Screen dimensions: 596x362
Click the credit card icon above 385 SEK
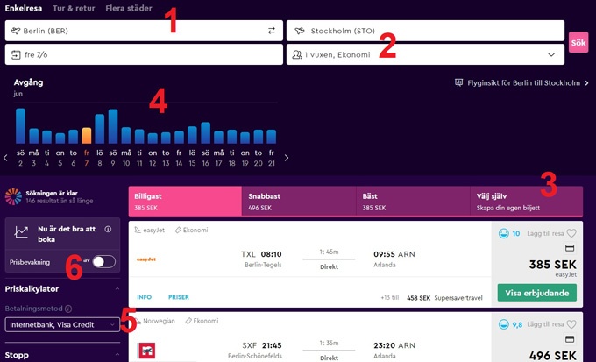[570, 248]
